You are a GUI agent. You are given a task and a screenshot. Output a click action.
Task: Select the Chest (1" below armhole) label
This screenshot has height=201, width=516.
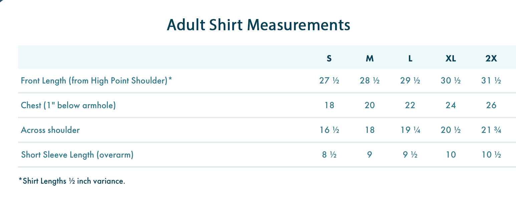pyautogui.click(x=68, y=106)
